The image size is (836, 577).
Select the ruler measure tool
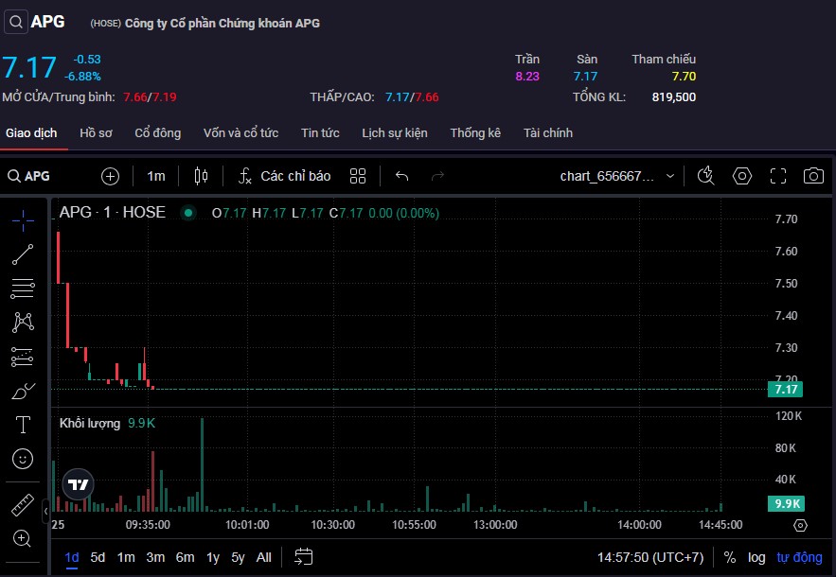(x=23, y=505)
